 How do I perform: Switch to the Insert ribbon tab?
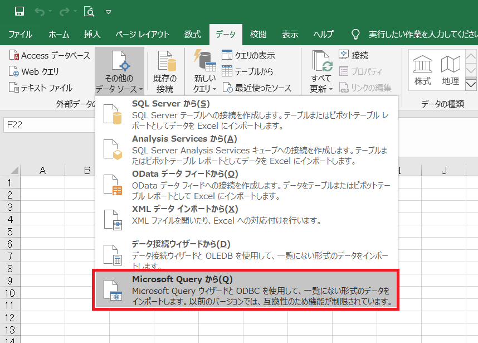point(92,34)
